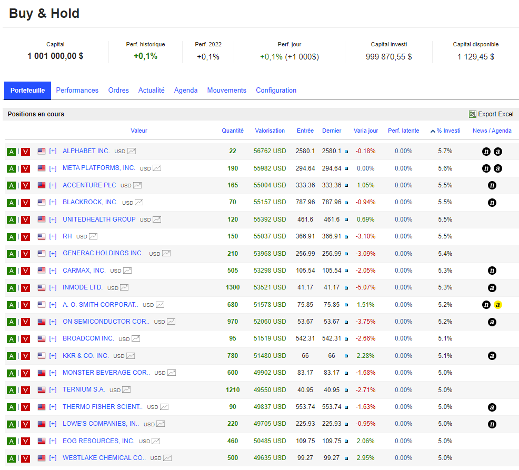The image size is (519, 470).
Task: Open the Actualité tab
Action: pos(151,91)
